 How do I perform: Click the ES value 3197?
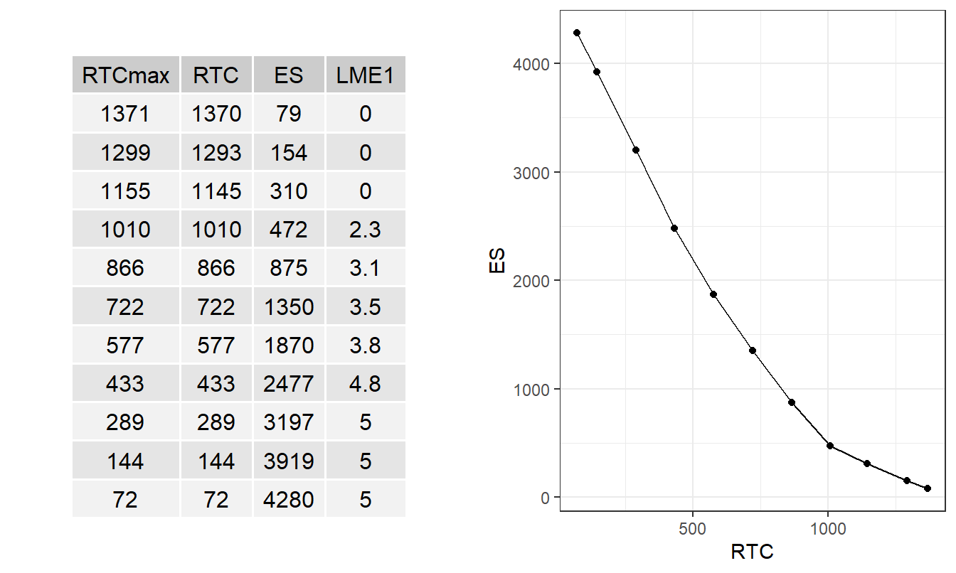click(x=289, y=422)
